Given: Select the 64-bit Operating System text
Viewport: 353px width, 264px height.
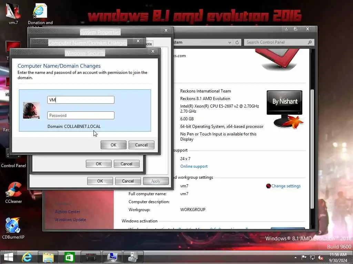Looking at the screenshot, I should 222,126.
